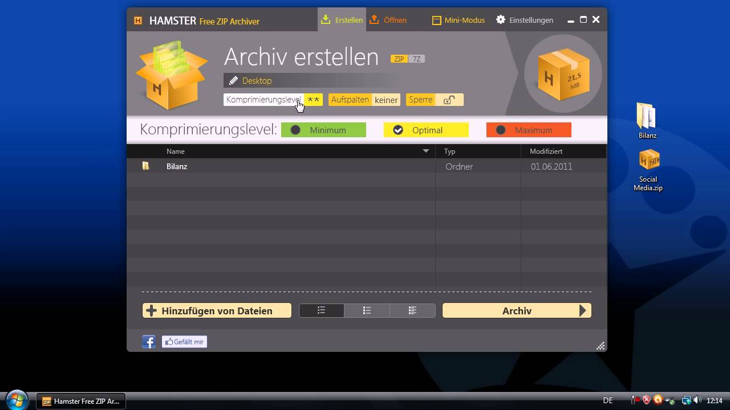Sort the list by Name column
Screen dimensions: 730x410
pyautogui.click(x=175, y=151)
